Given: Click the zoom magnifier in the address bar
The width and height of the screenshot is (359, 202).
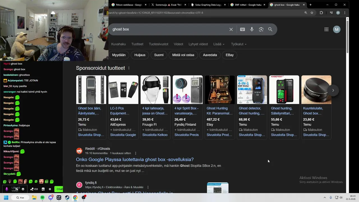Looking at the screenshot, I should point(306,13).
